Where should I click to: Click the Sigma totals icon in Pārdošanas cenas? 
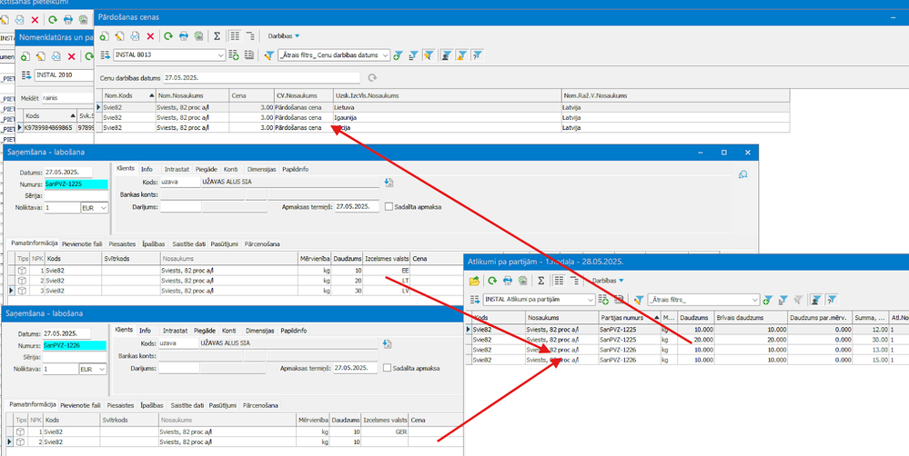click(217, 35)
